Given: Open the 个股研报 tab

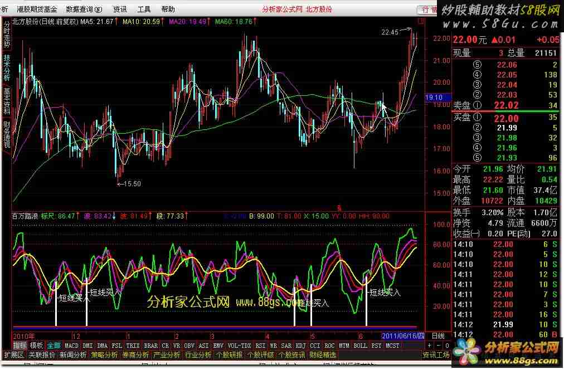Looking at the screenshot, I should tap(230, 355).
